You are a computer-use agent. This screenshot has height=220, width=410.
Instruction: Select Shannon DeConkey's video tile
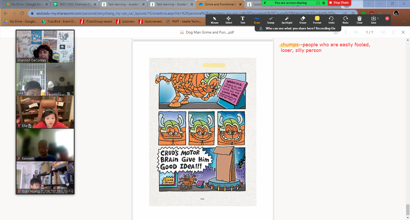(45, 47)
